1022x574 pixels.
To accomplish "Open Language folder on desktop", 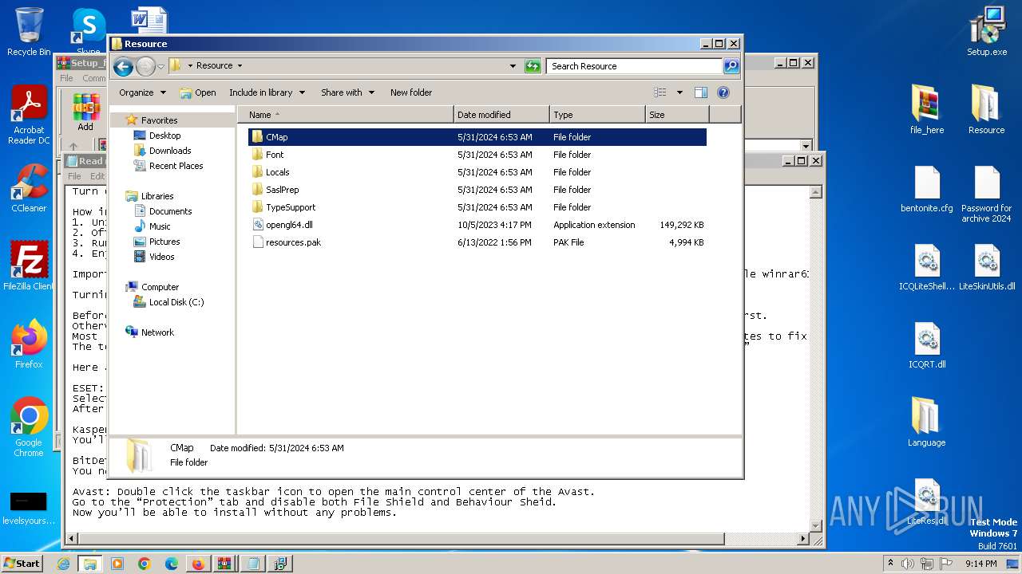I will point(926,422).
